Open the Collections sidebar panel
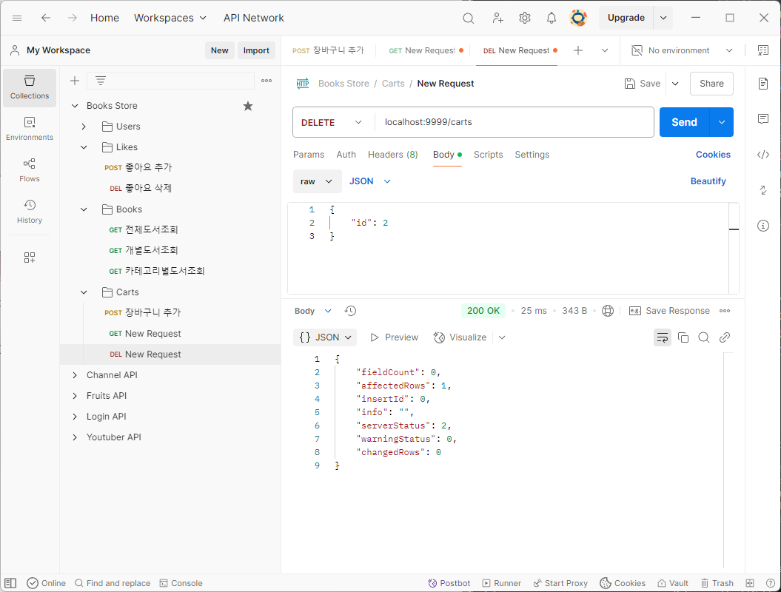Image resolution: width=781 pixels, height=592 pixels. [x=30, y=87]
